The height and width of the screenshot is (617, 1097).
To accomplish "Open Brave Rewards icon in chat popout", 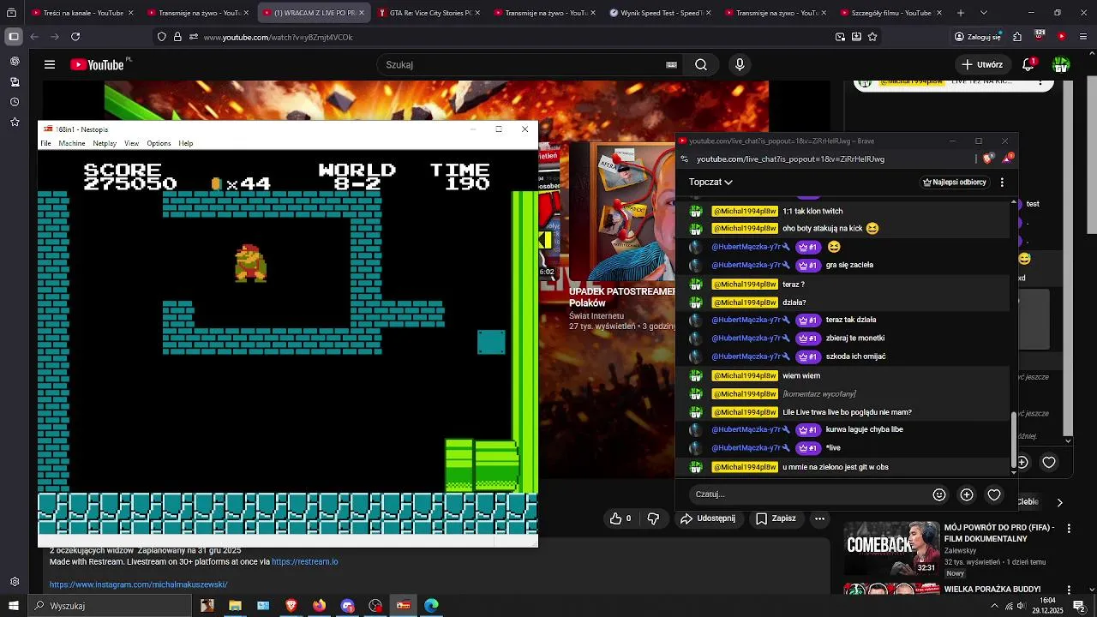I will 1008,159.
